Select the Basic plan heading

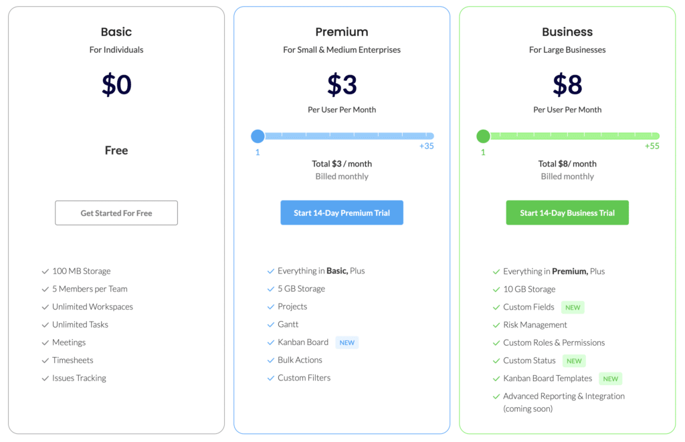(116, 32)
